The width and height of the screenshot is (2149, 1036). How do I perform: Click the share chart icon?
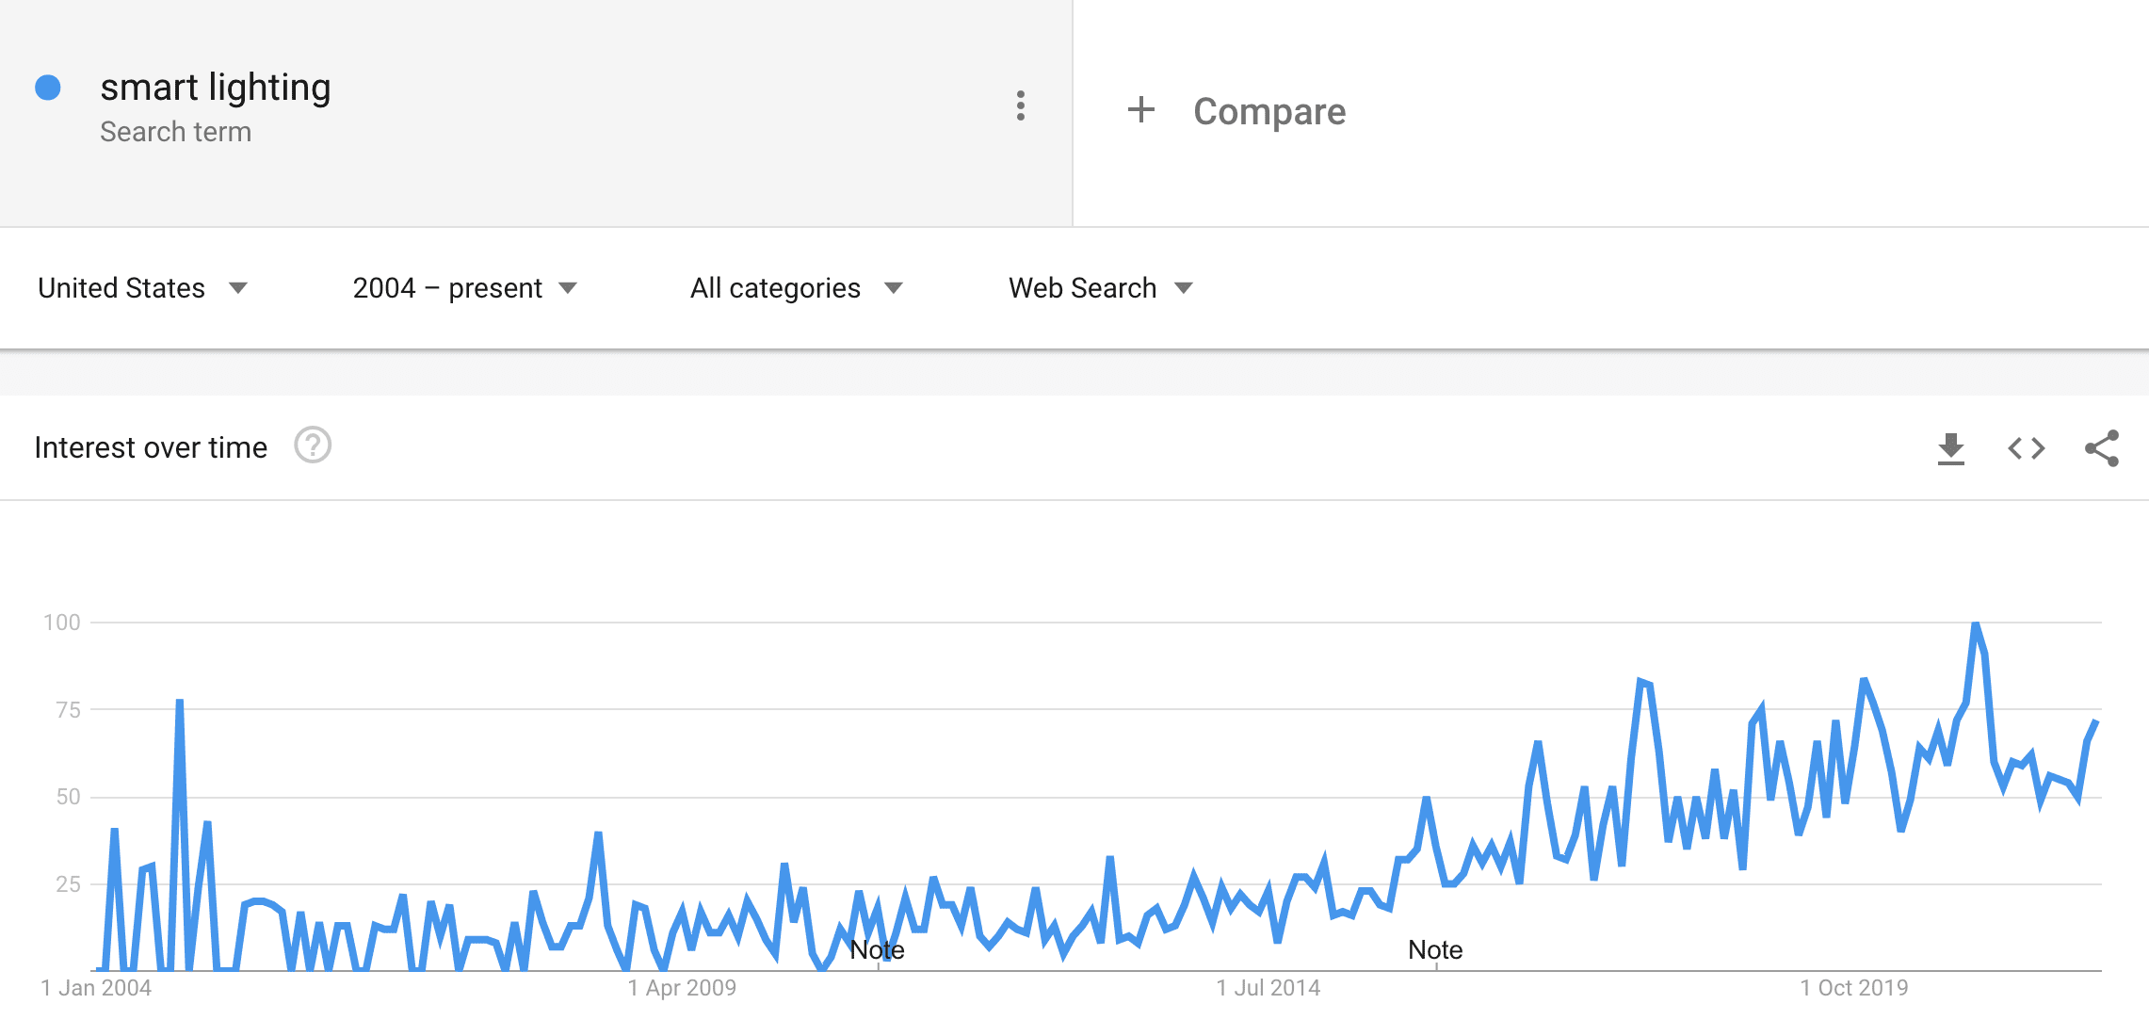[2101, 448]
